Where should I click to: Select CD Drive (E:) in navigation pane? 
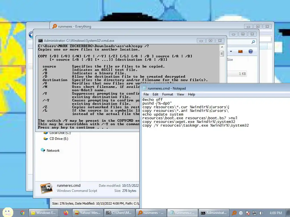coord(59,139)
